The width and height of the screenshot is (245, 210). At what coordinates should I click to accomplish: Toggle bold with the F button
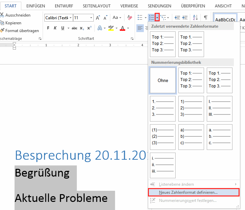coord(48,28)
